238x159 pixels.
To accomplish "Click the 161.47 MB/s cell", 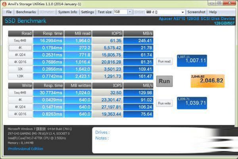I will tap(138, 76).
